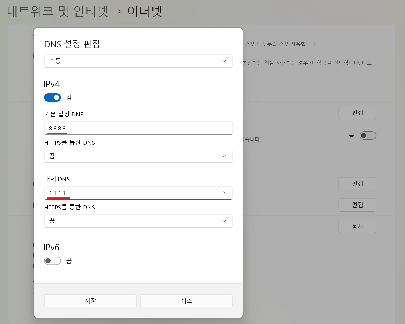
Task: Cancel the dialog with 취소 button
Action: (186, 301)
